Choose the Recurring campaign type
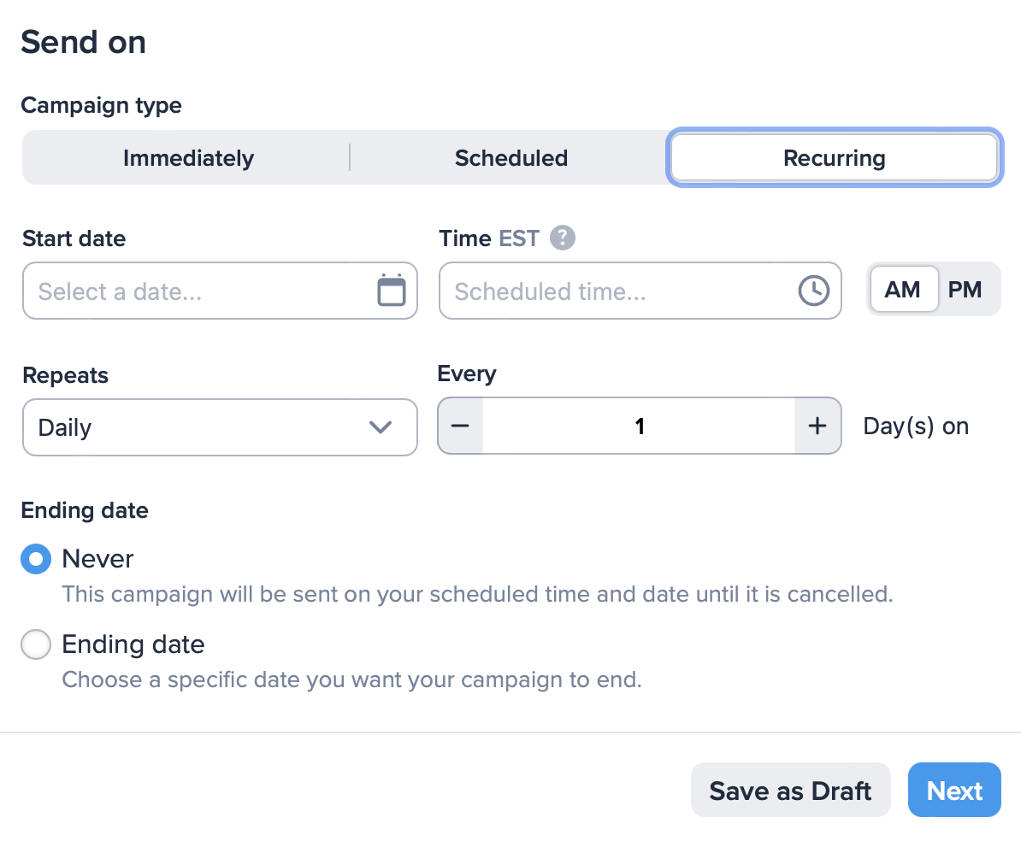The image size is (1021, 841). click(834, 157)
